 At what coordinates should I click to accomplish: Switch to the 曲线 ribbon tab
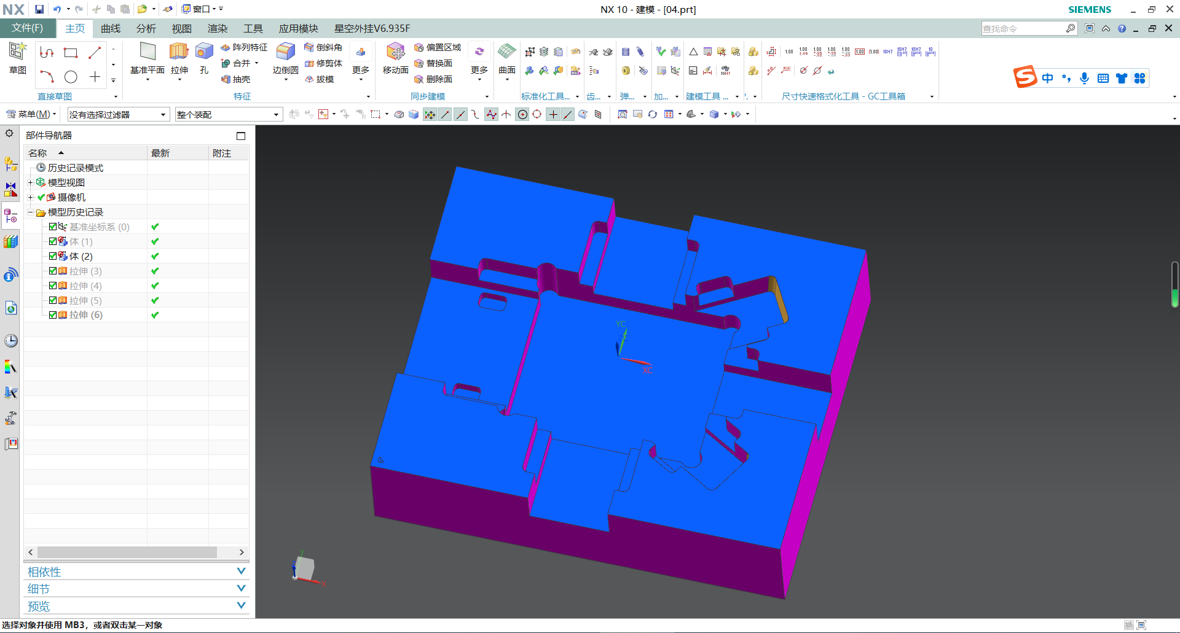tap(111, 28)
